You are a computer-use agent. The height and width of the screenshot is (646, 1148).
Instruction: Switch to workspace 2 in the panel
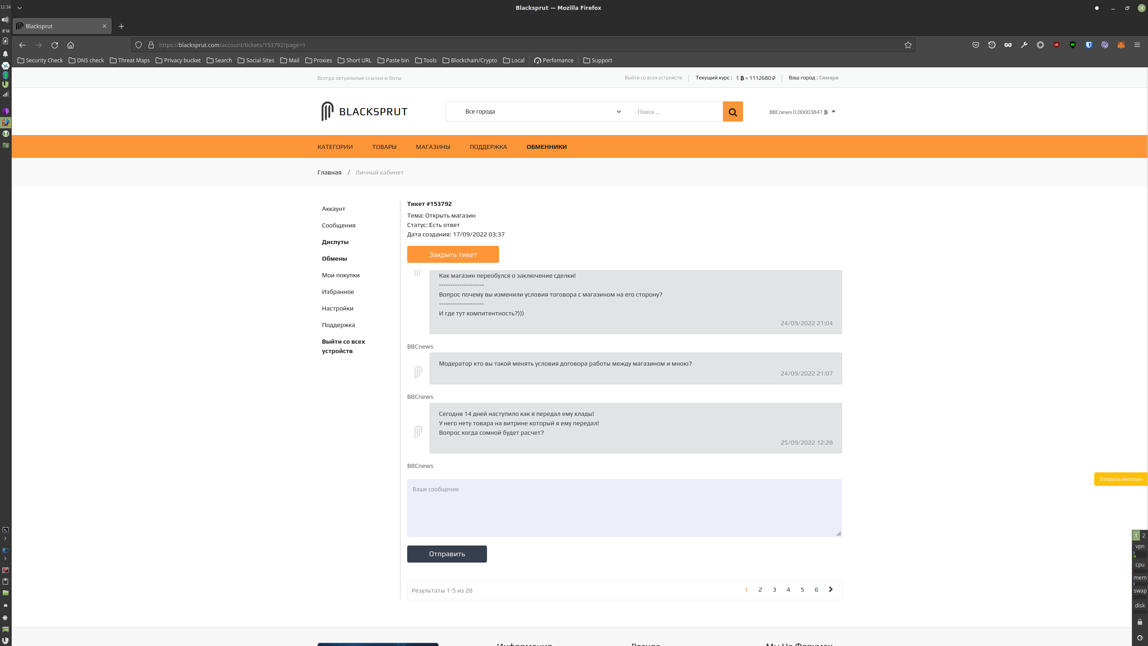pos(1144,535)
